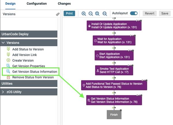Select the Wait for Application node

(x=114, y=40)
